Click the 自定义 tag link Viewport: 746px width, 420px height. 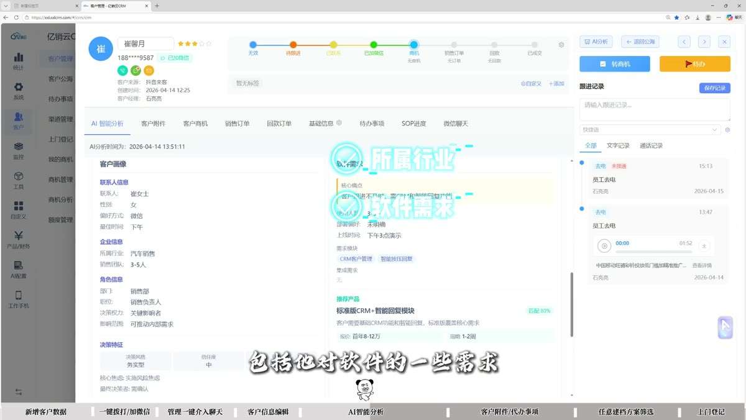[531, 84]
